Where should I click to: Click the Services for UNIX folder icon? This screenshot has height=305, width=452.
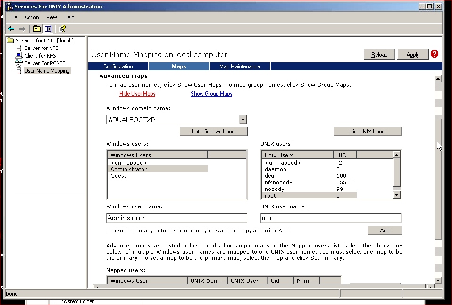pyautogui.click(x=10, y=41)
